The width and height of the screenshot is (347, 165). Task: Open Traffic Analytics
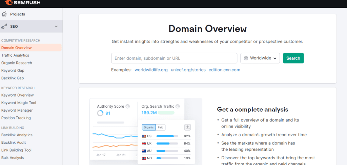(x=15, y=55)
